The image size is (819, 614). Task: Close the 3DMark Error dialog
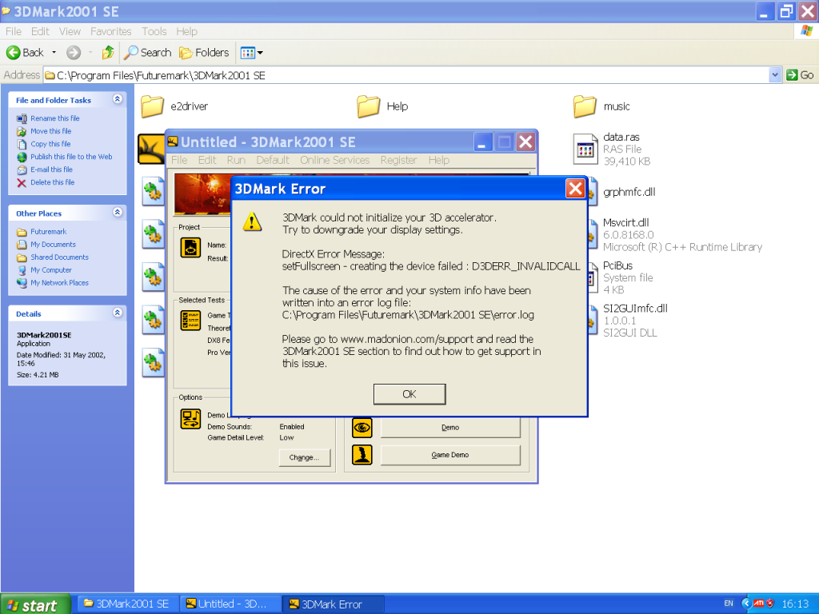pos(575,189)
